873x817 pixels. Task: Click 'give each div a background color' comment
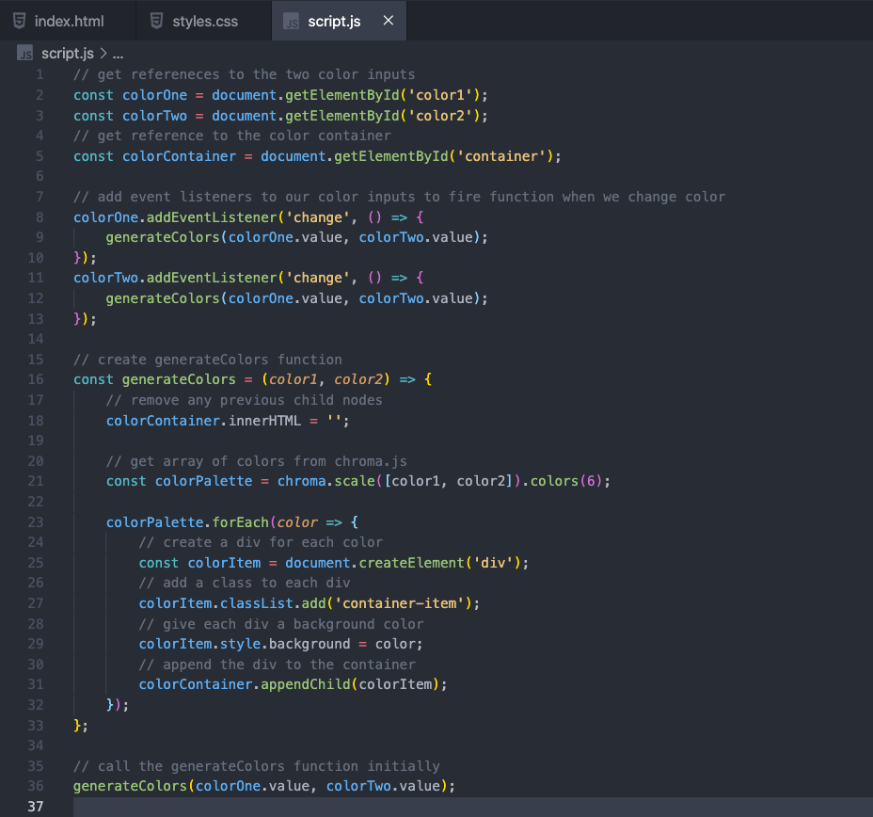281,624
